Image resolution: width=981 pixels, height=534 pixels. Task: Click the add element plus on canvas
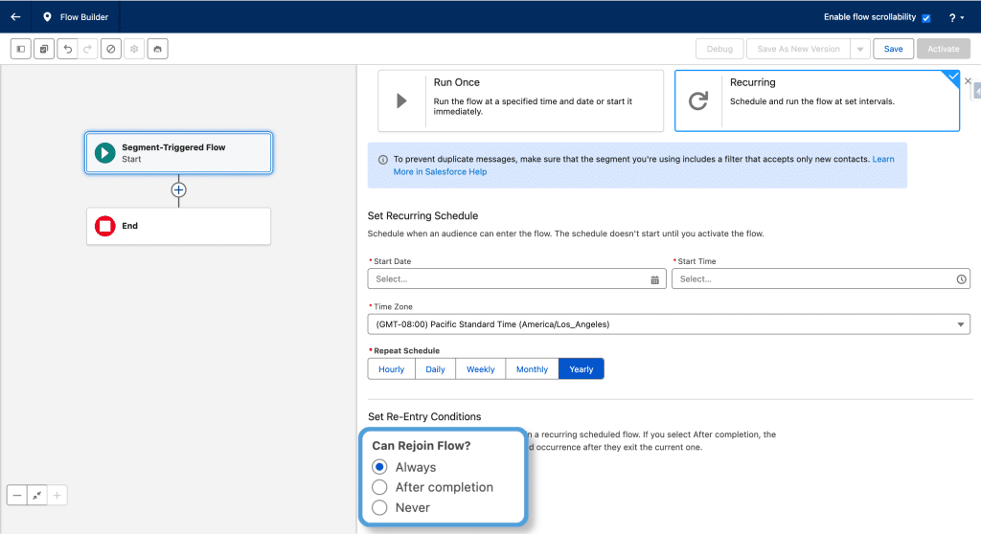click(178, 189)
